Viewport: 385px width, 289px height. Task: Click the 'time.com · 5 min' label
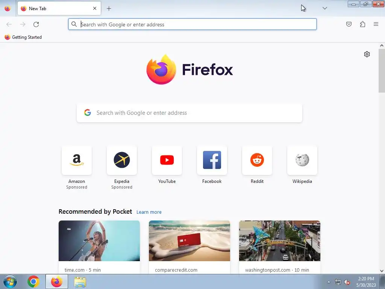click(x=82, y=270)
